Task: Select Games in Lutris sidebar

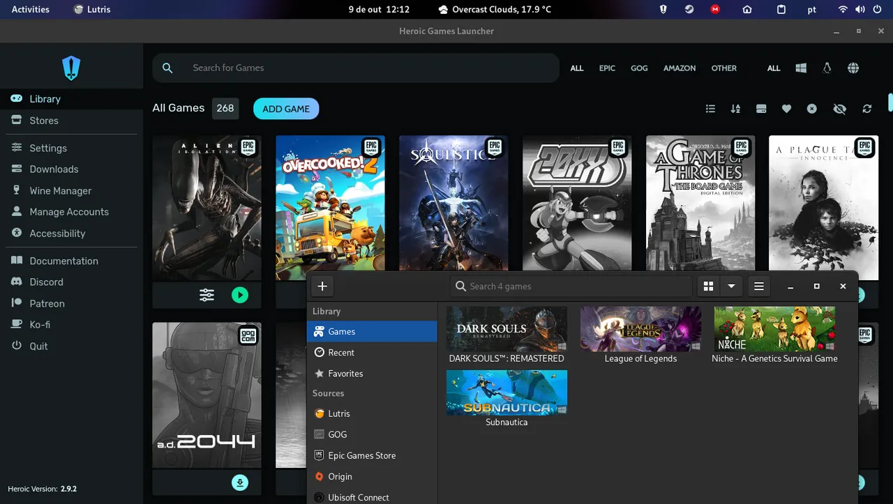Action: pos(372,332)
